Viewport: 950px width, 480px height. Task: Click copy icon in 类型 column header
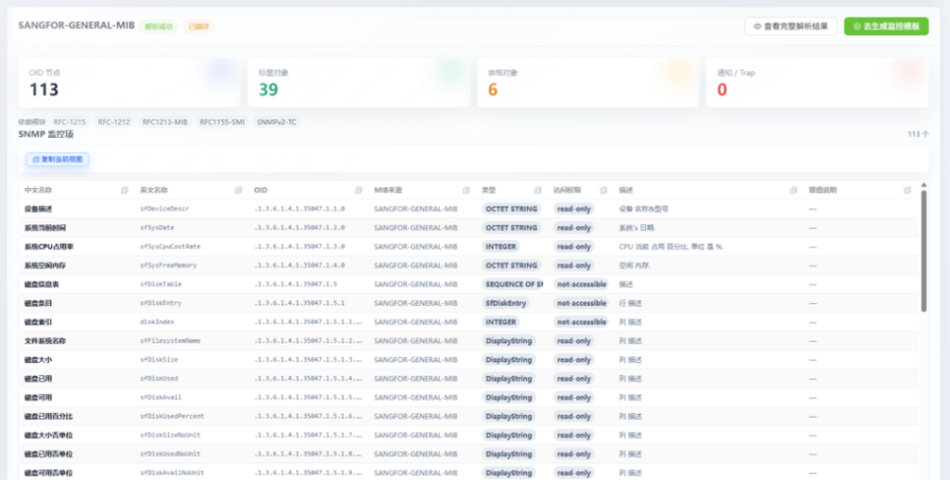[x=537, y=190]
